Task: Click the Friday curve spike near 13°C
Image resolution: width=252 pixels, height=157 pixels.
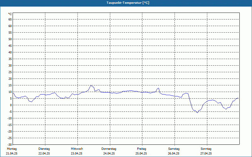Action: point(158,88)
